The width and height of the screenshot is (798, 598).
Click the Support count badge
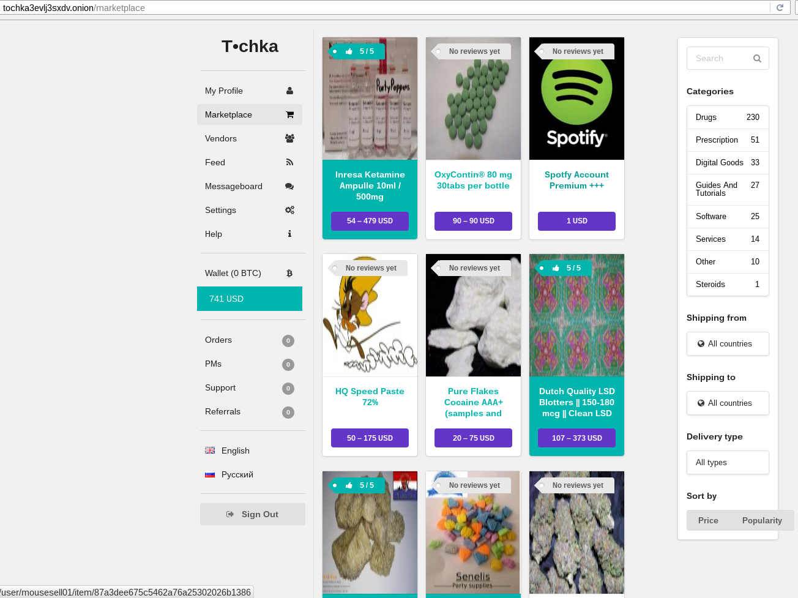[288, 389]
